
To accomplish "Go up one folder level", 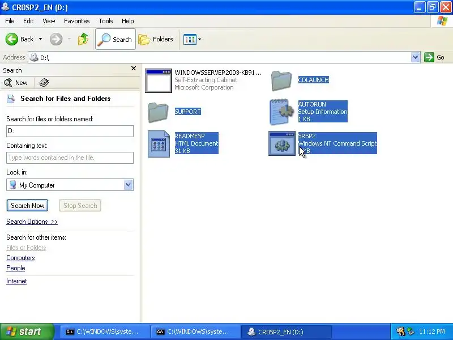I will pos(83,39).
